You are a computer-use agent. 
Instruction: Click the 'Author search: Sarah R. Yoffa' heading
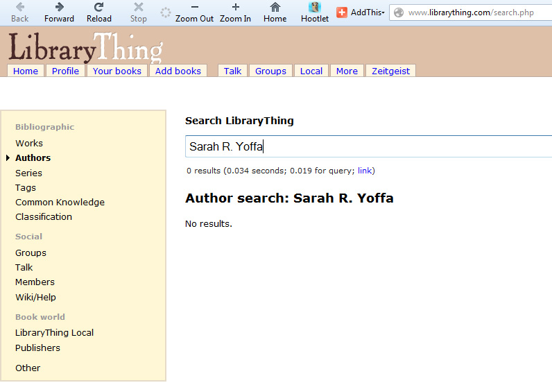pos(289,198)
